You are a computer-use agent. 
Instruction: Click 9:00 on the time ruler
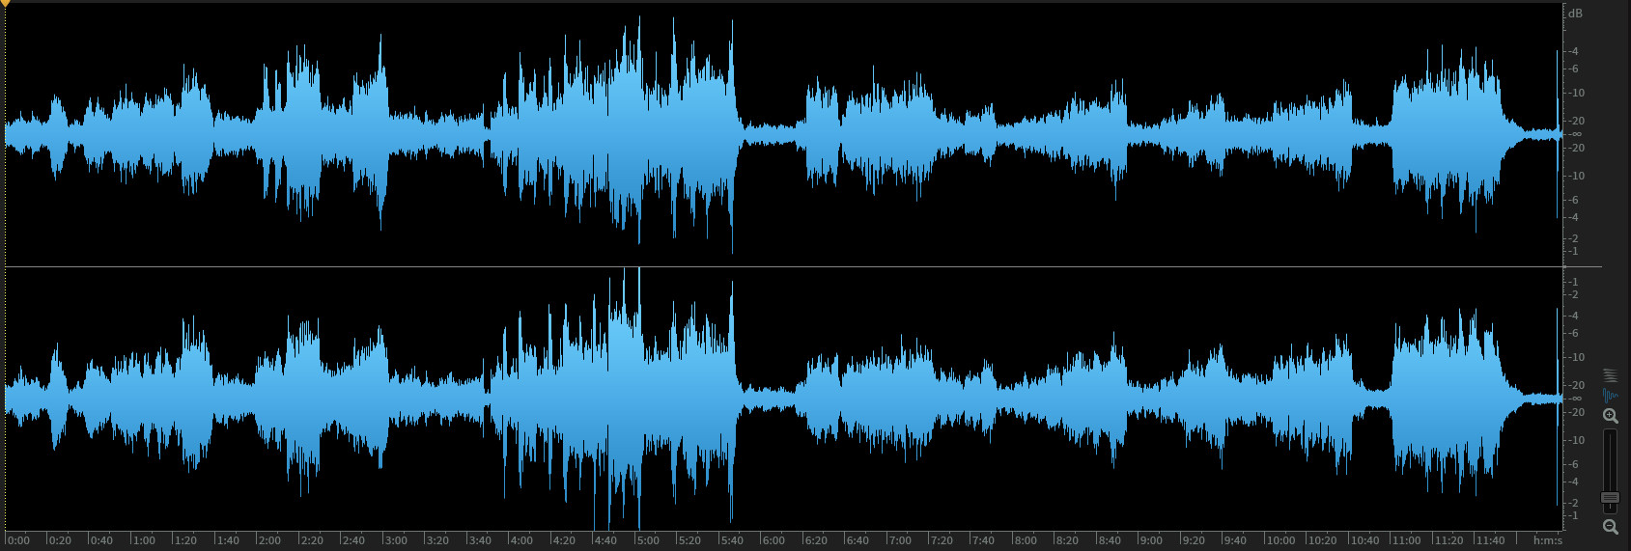point(1151,540)
